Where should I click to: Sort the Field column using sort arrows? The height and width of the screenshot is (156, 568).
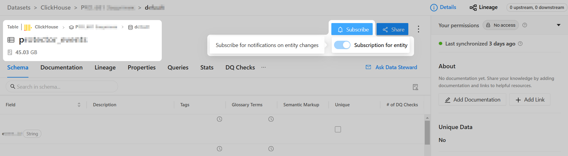tap(79, 105)
